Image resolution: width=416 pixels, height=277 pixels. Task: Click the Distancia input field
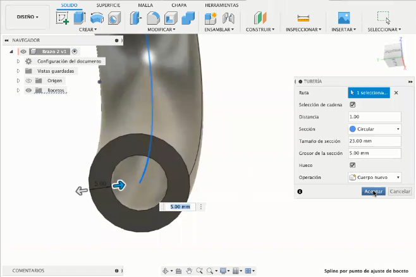[374, 117]
